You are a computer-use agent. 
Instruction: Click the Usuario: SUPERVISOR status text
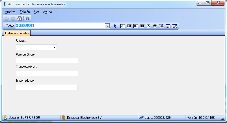[24, 118]
